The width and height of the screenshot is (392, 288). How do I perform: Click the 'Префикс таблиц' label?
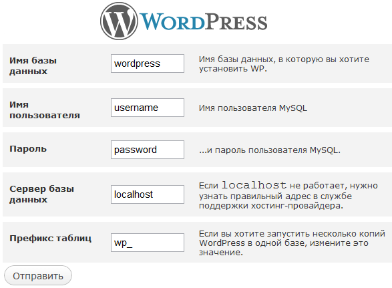click(50, 238)
